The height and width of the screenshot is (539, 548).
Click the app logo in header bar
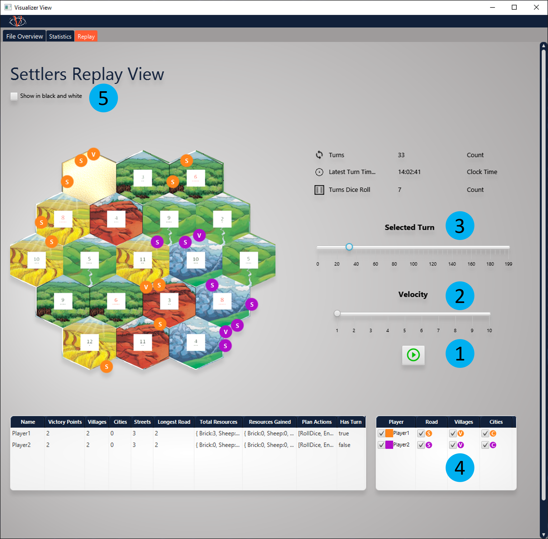point(18,21)
